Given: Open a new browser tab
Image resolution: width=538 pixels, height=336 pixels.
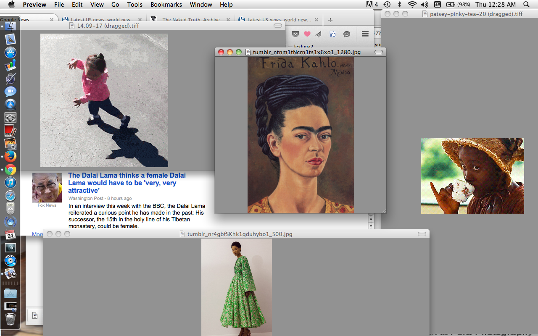Looking at the screenshot, I should pos(330,20).
